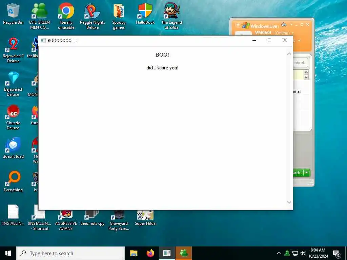Open the volume speaker tray icon
The width and height of the screenshot is (347, 260).
[x=303, y=253]
